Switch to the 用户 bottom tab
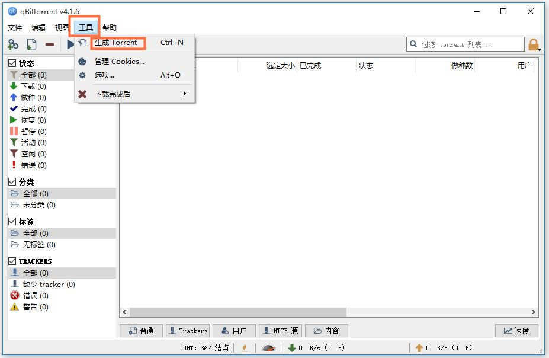The height and width of the screenshot is (358, 549). pyautogui.click(x=235, y=331)
